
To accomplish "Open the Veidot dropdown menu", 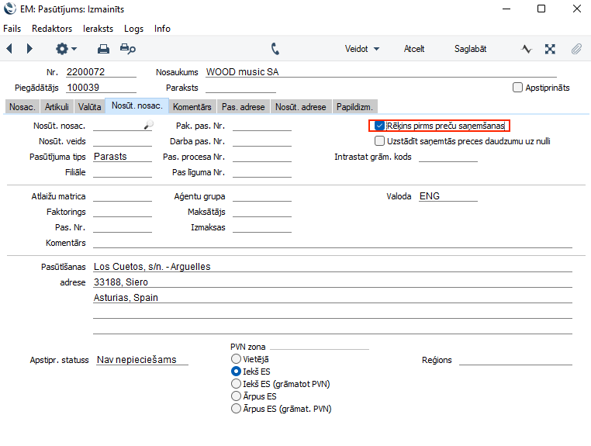I will [x=361, y=49].
